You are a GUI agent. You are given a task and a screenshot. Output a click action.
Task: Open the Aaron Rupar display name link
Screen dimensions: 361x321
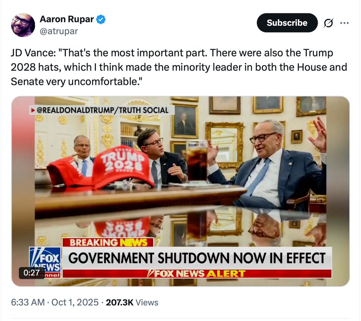[x=67, y=19]
